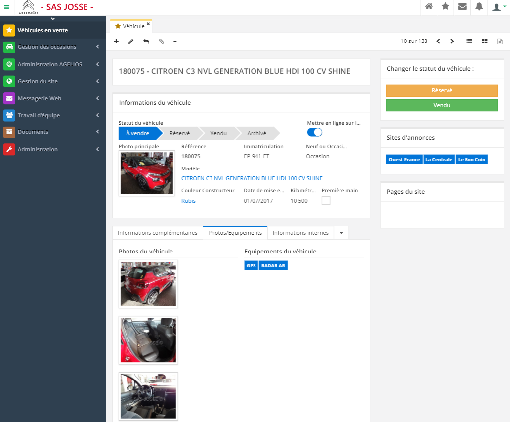
Task: Go to previous vehicle record
Action: pos(438,42)
